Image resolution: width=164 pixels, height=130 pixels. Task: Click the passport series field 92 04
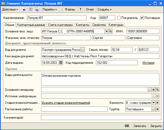click(x=122, y=50)
